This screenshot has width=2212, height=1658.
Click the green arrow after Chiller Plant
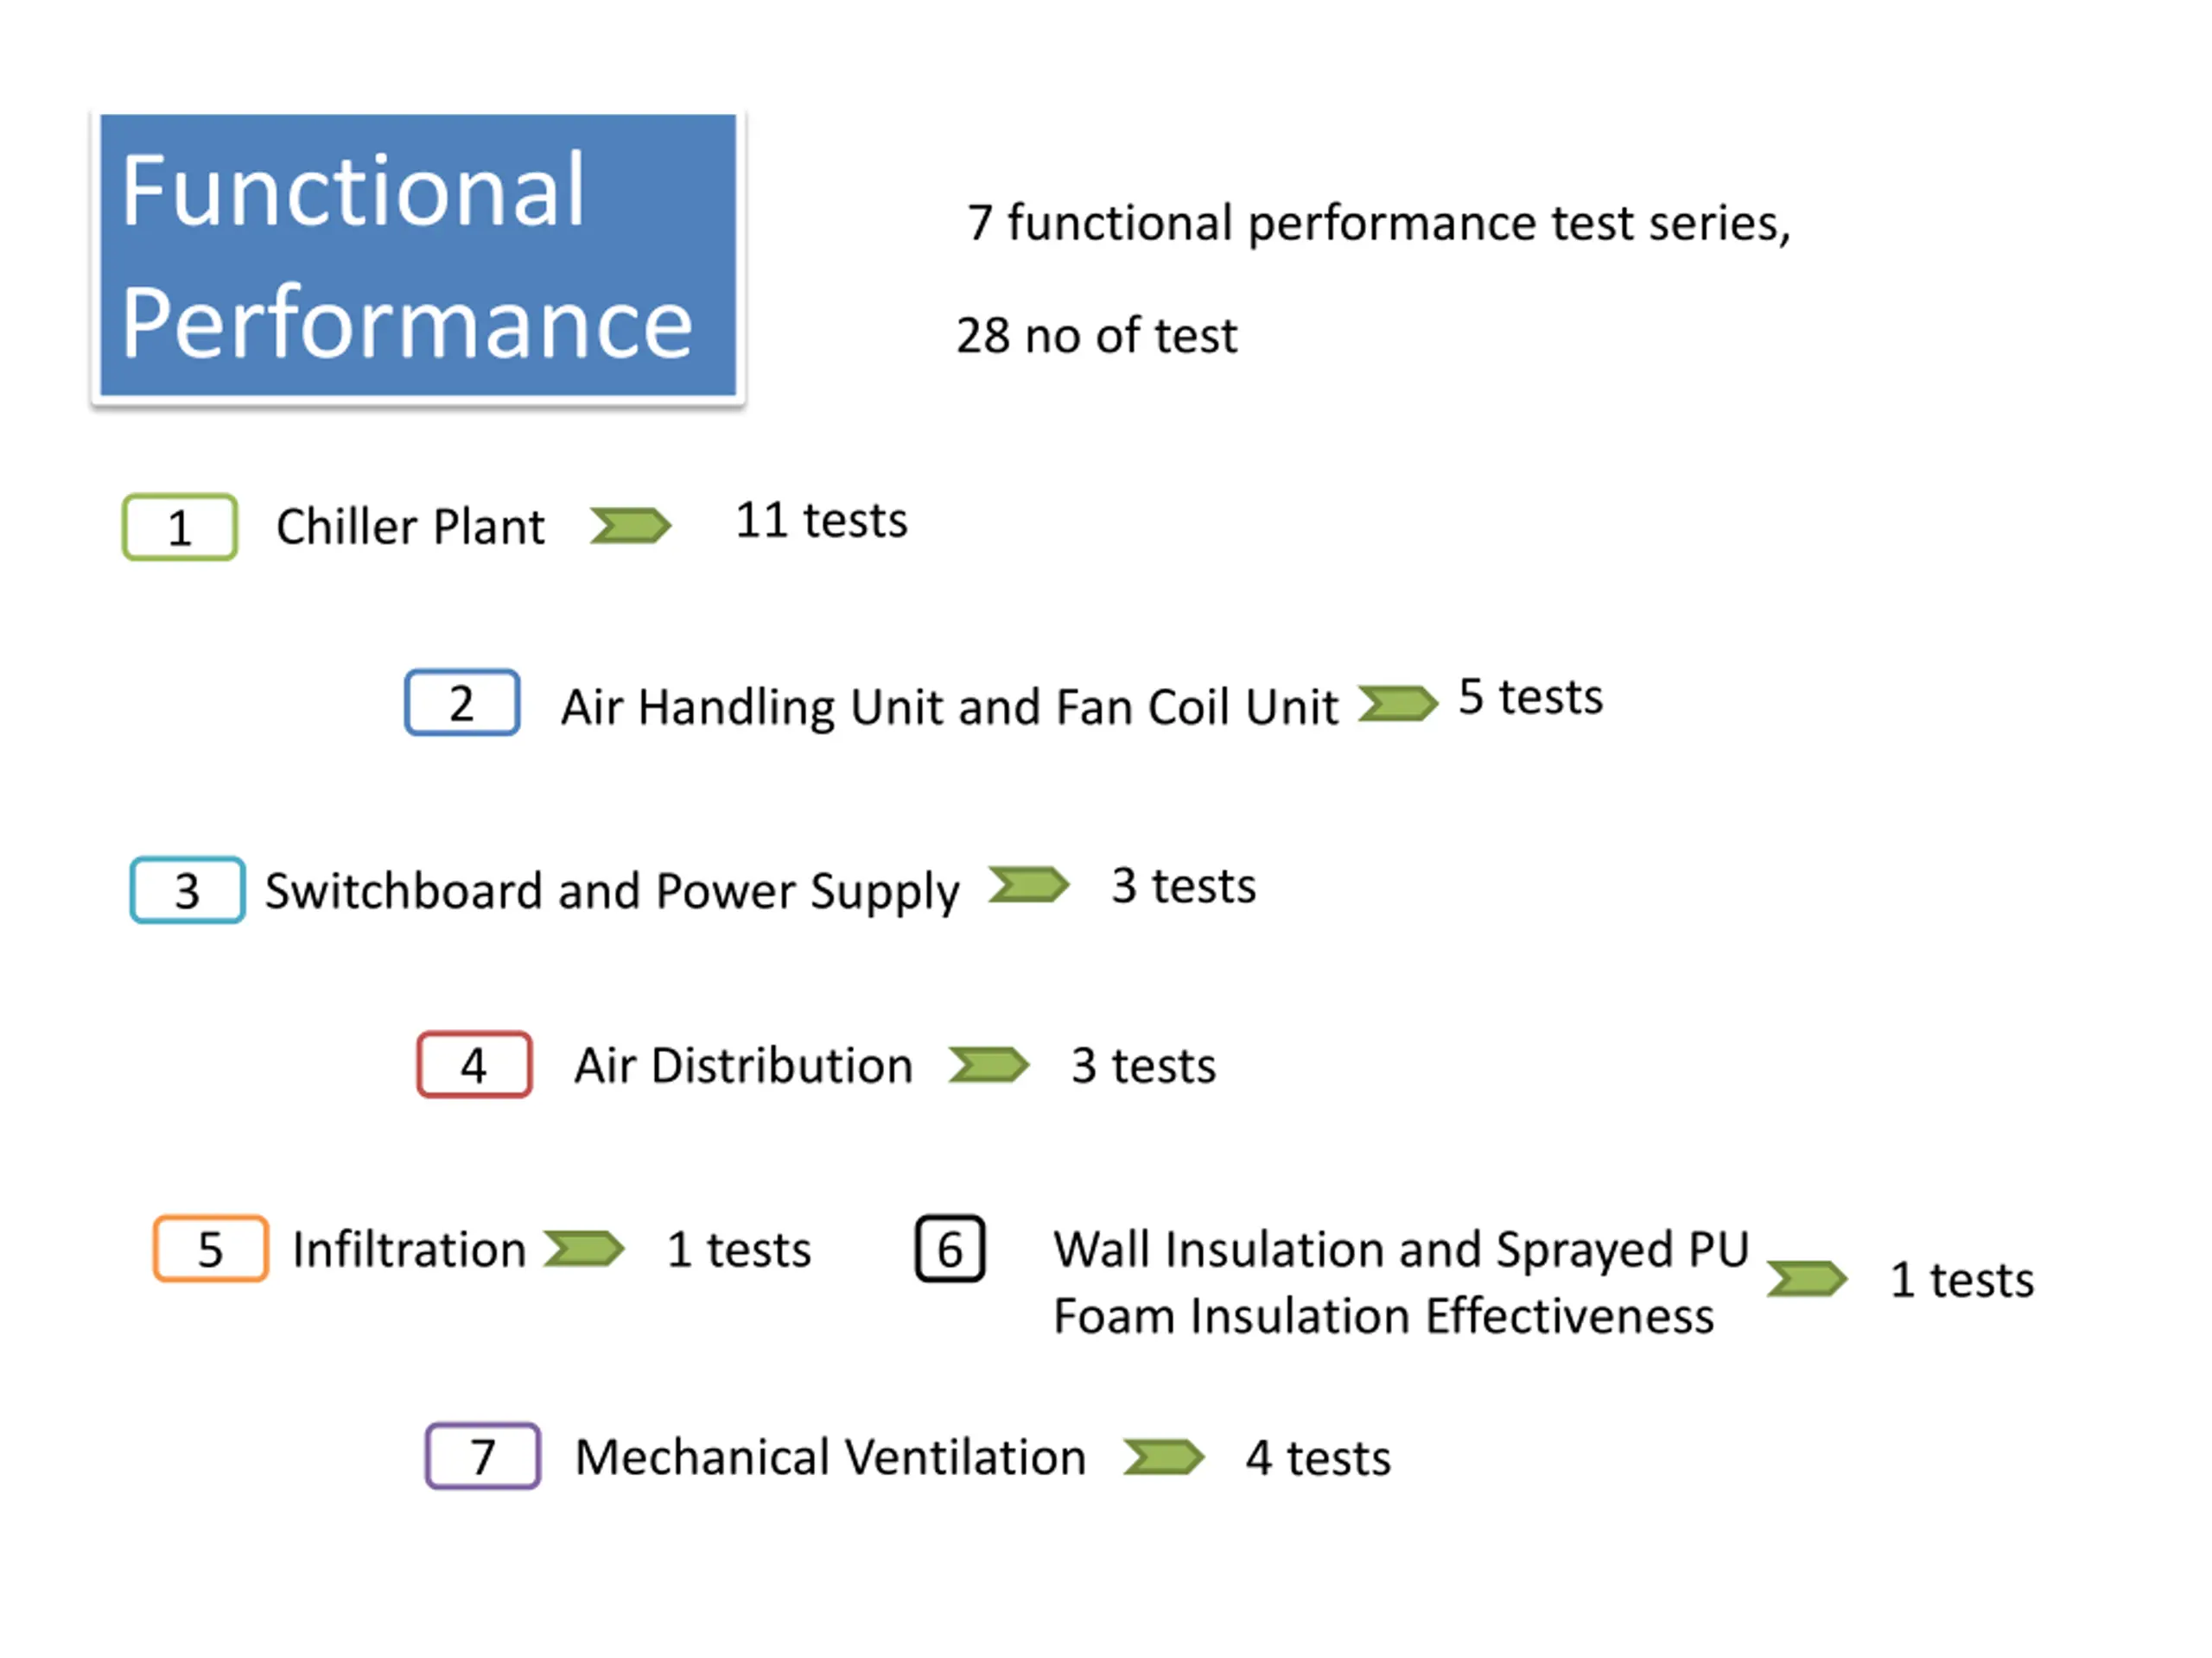(x=630, y=525)
